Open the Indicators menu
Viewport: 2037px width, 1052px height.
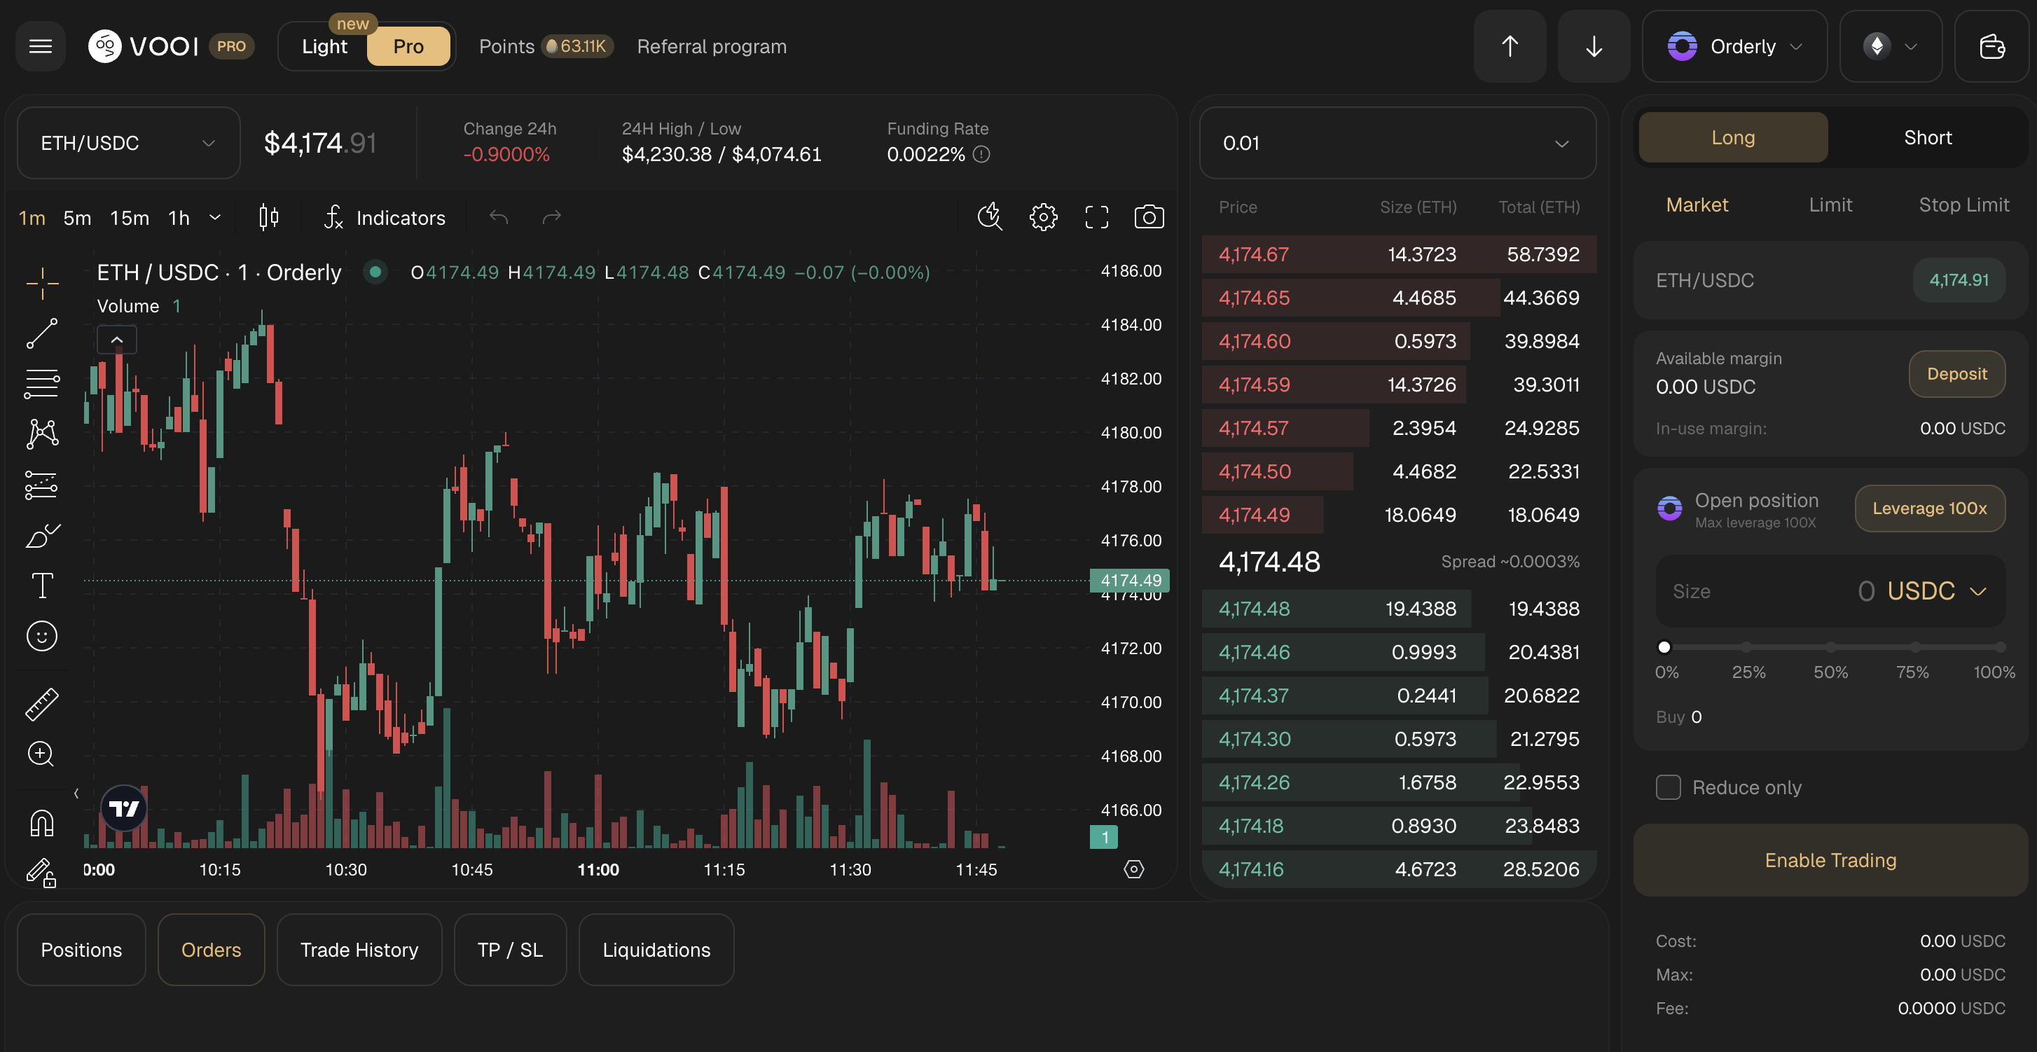(385, 217)
